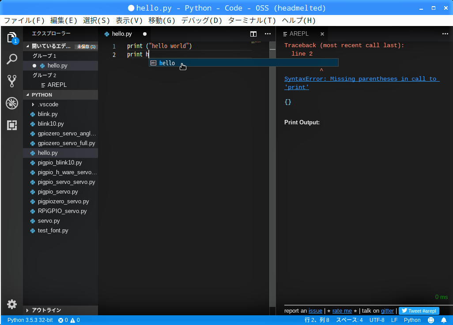Open the ファイル(F) menu
The height and width of the screenshot is (325, 453).
click(x=24, y=20)
